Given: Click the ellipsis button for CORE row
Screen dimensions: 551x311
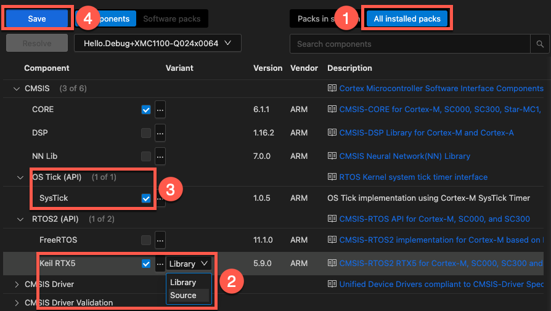Looking at the screenshot, I should point(160,110).
